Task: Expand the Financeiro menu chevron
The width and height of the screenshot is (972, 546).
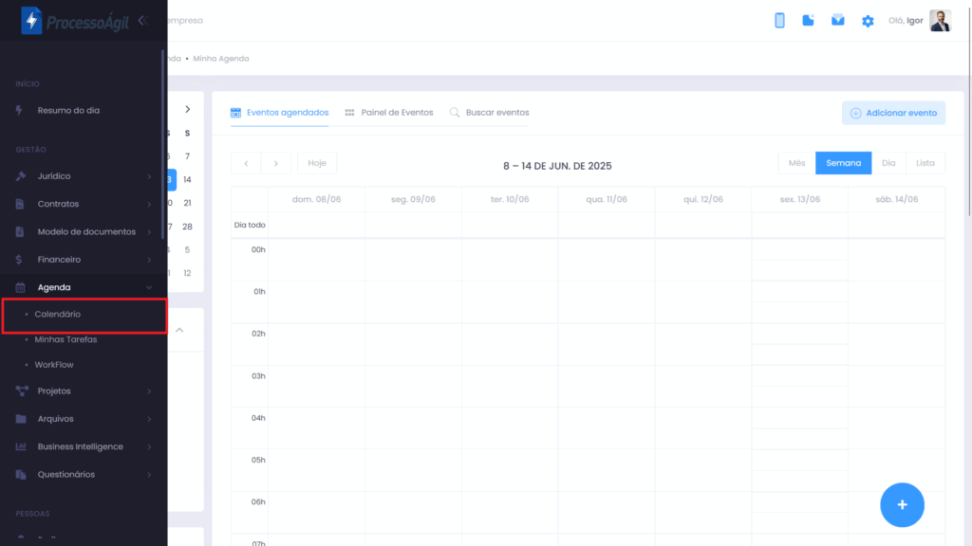Action: 149,260
